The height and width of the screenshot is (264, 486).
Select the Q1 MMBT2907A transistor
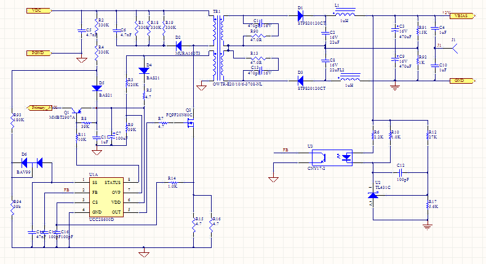(76, 110)
